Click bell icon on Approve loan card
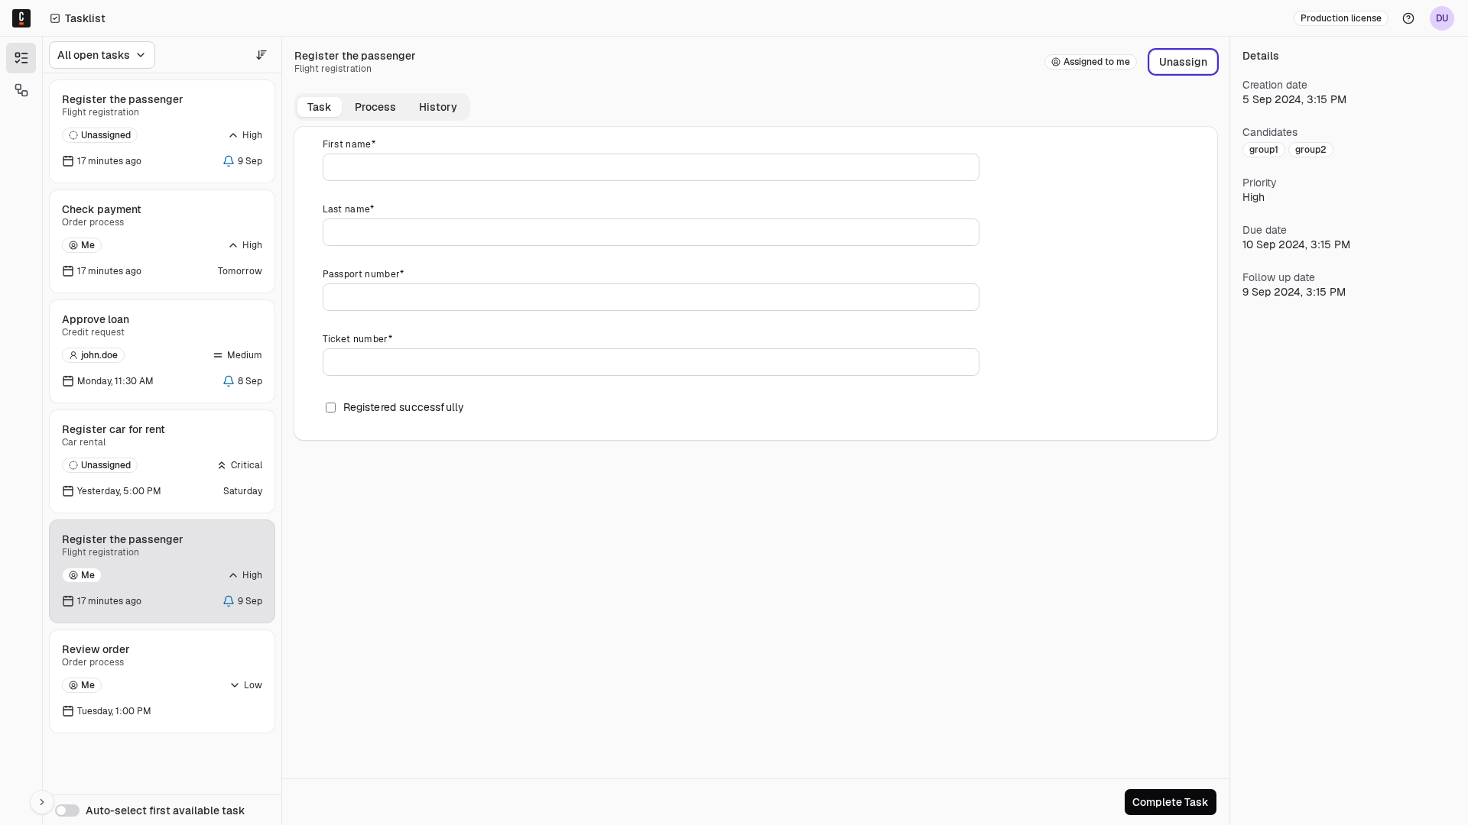1468x825 pixels. [x=229, y=381]
